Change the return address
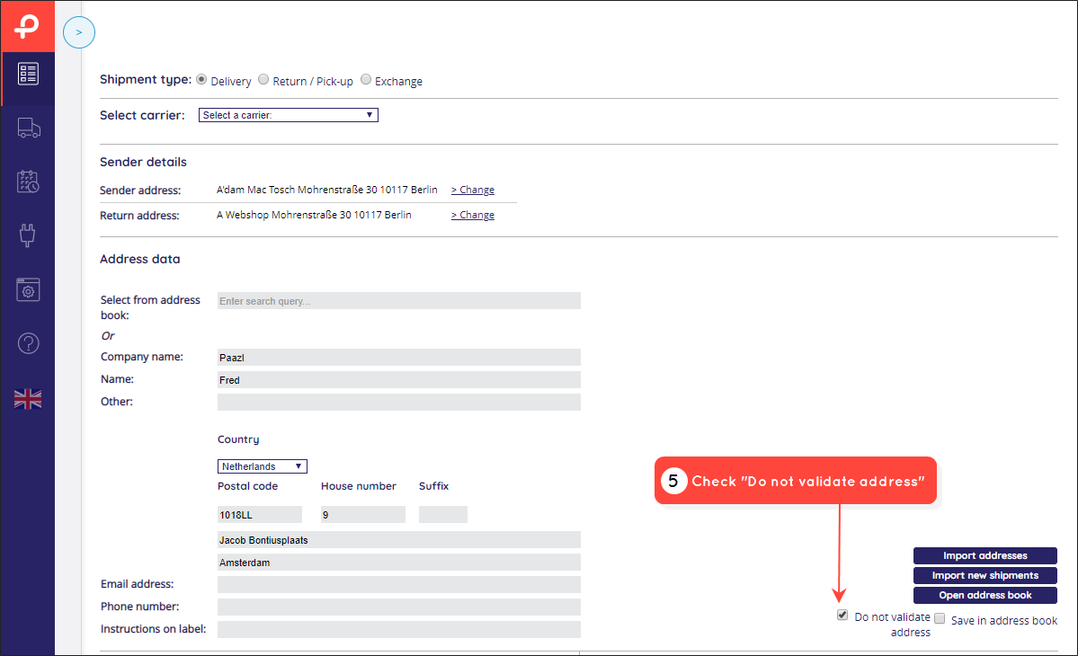 coord(472,215)
